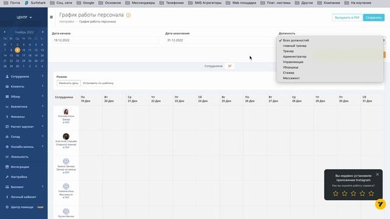The image size is (390, 219).
Task: Go to next month in mini calendar
Action: pyautogui.click(x=43, y=32)
